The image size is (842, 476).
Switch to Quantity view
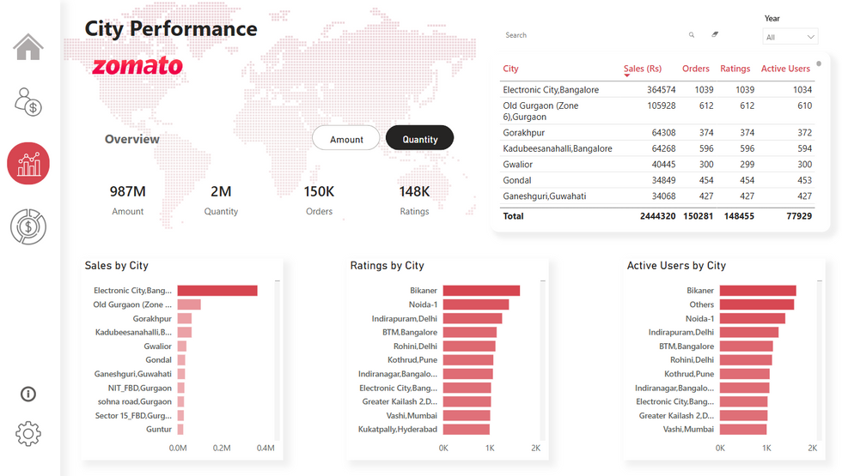tap(420, 139)
